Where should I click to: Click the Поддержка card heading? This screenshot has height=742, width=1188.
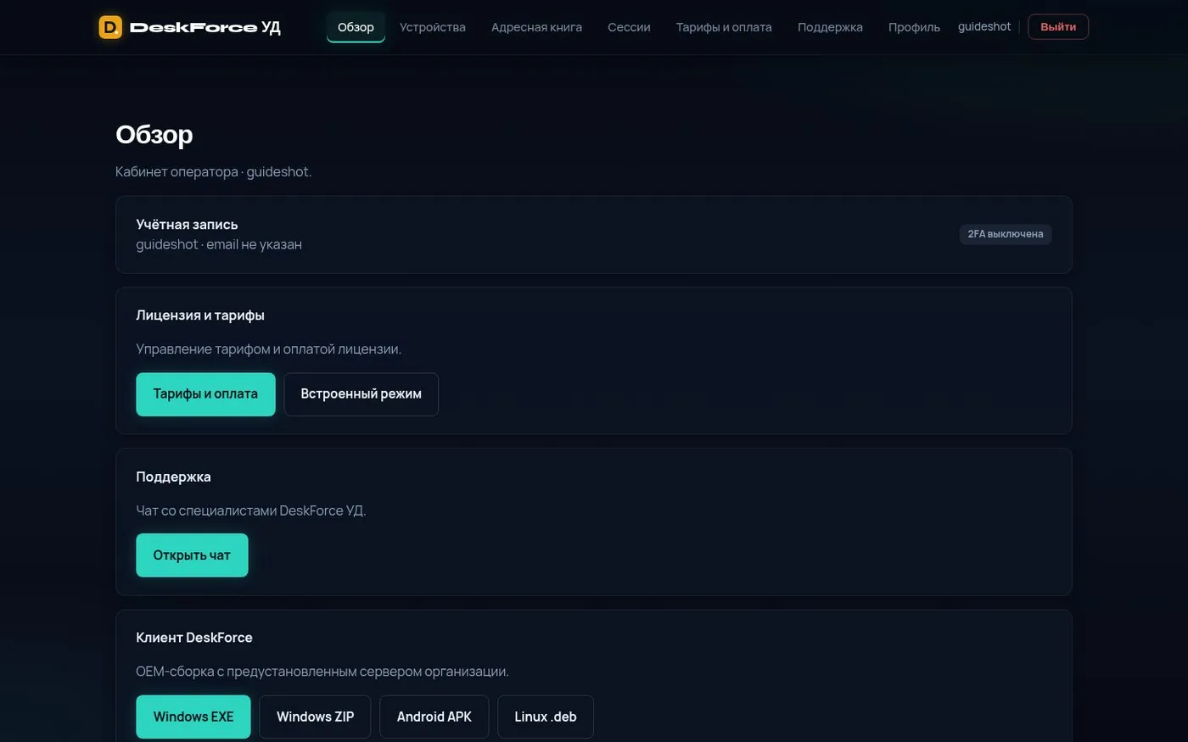coord(173,477)
